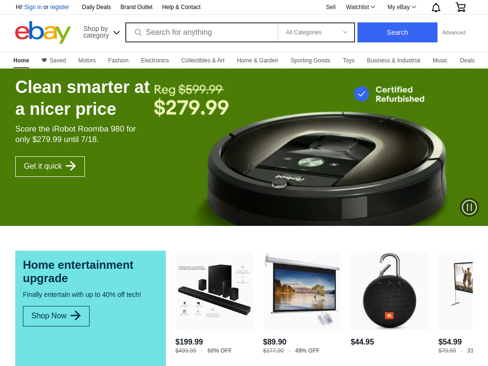The height and width of the screenshot is (366, 488).
Task: Open the JBL speaker product thumbnail
Action: coord(389,291)
